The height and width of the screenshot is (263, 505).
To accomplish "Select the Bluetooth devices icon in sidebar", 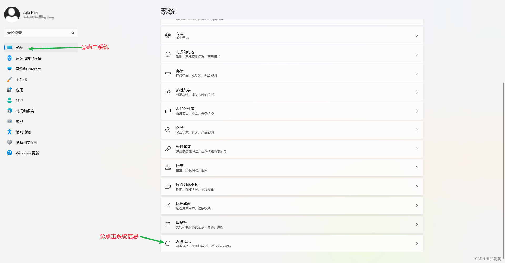I will pyautogui.click(x=9, y=58).
